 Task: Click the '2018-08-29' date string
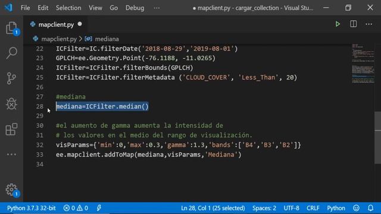point(164,49)
